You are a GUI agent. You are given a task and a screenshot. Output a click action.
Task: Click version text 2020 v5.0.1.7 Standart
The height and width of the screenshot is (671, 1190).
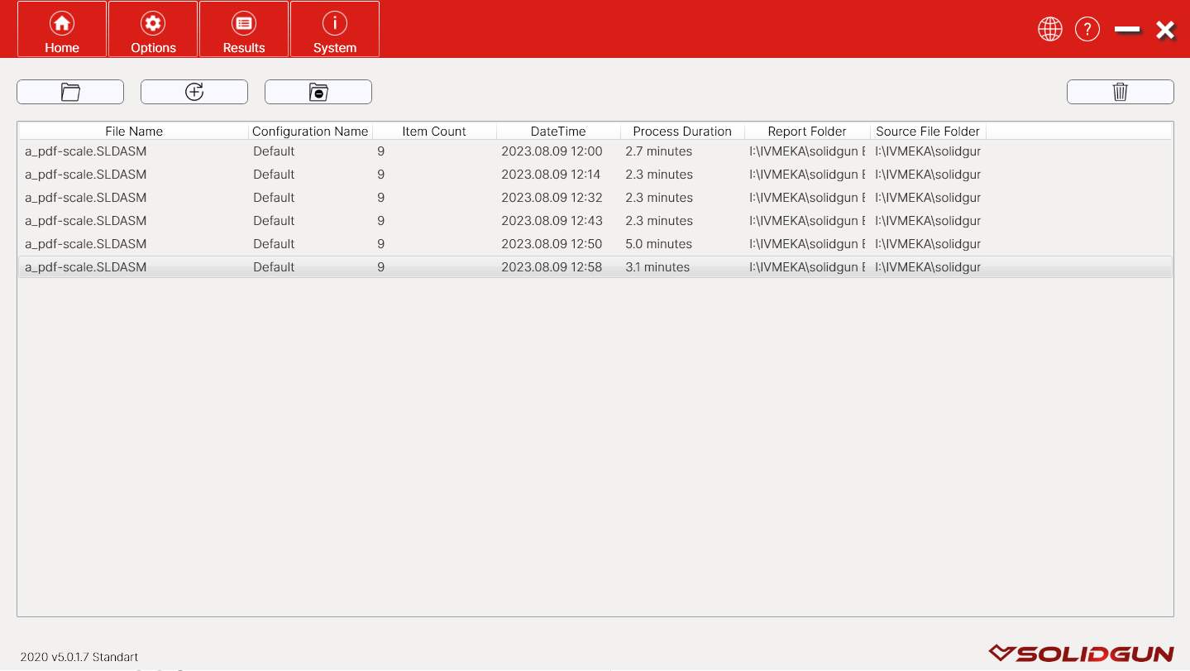point(79,657)
